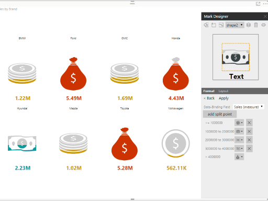Open icon picker for 3000000 to 4000000
Screen dimensions: 268x201
[x=239, y=149]
